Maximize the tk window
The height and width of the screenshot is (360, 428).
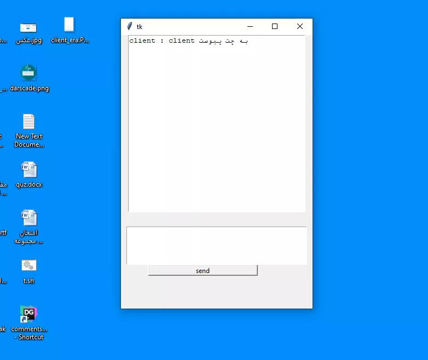click(x=275, y=26)
